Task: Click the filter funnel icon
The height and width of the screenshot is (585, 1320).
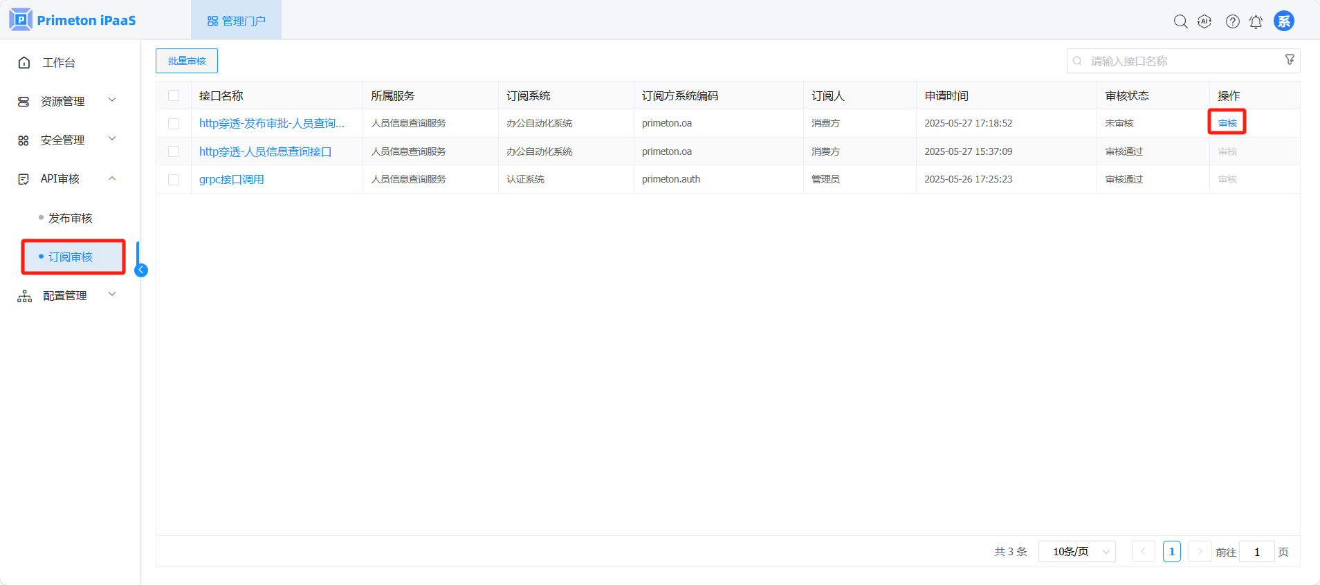Action: click(x=1290, y=60)
